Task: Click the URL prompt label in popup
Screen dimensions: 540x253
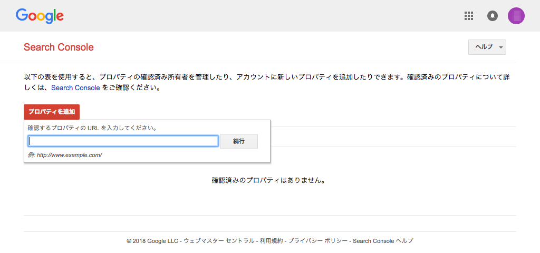Action: (x=93, y=129)
